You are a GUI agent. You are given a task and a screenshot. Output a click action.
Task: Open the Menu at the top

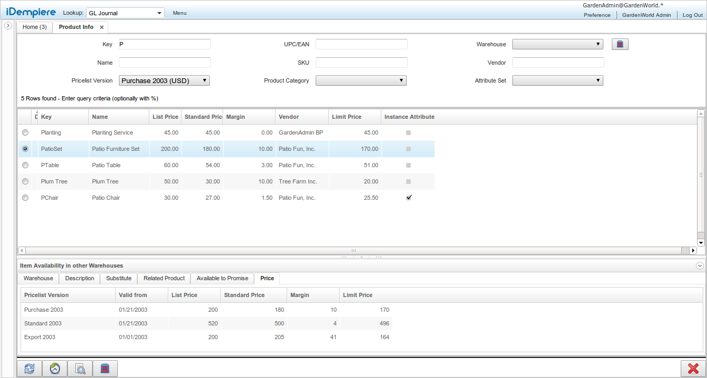tap(179, 13)
